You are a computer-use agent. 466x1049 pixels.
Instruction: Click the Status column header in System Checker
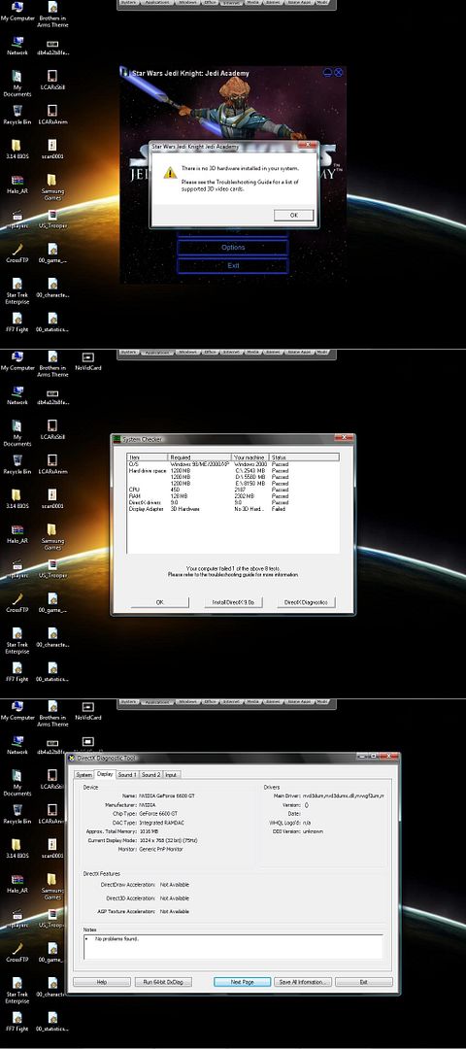[304, 457]
